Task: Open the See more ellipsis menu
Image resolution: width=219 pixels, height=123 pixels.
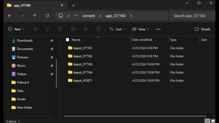Action: coord(158,29)
